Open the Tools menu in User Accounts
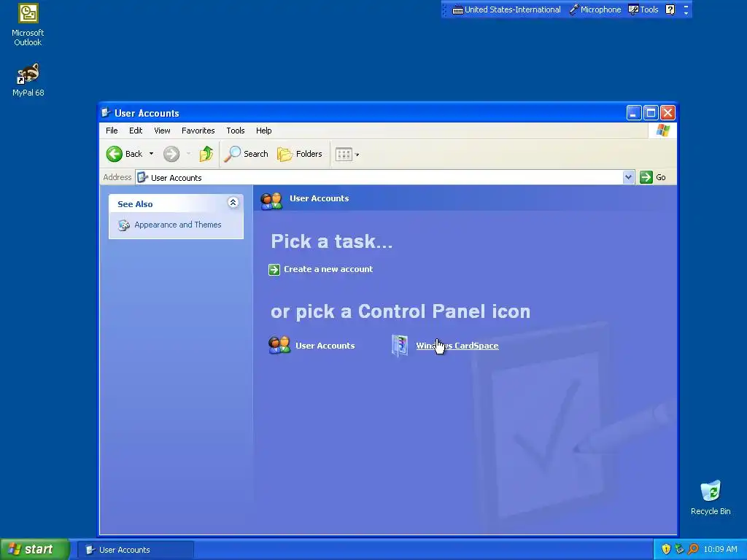The width and height of the screenshot is (747, 560). click(x=236, y=131)
